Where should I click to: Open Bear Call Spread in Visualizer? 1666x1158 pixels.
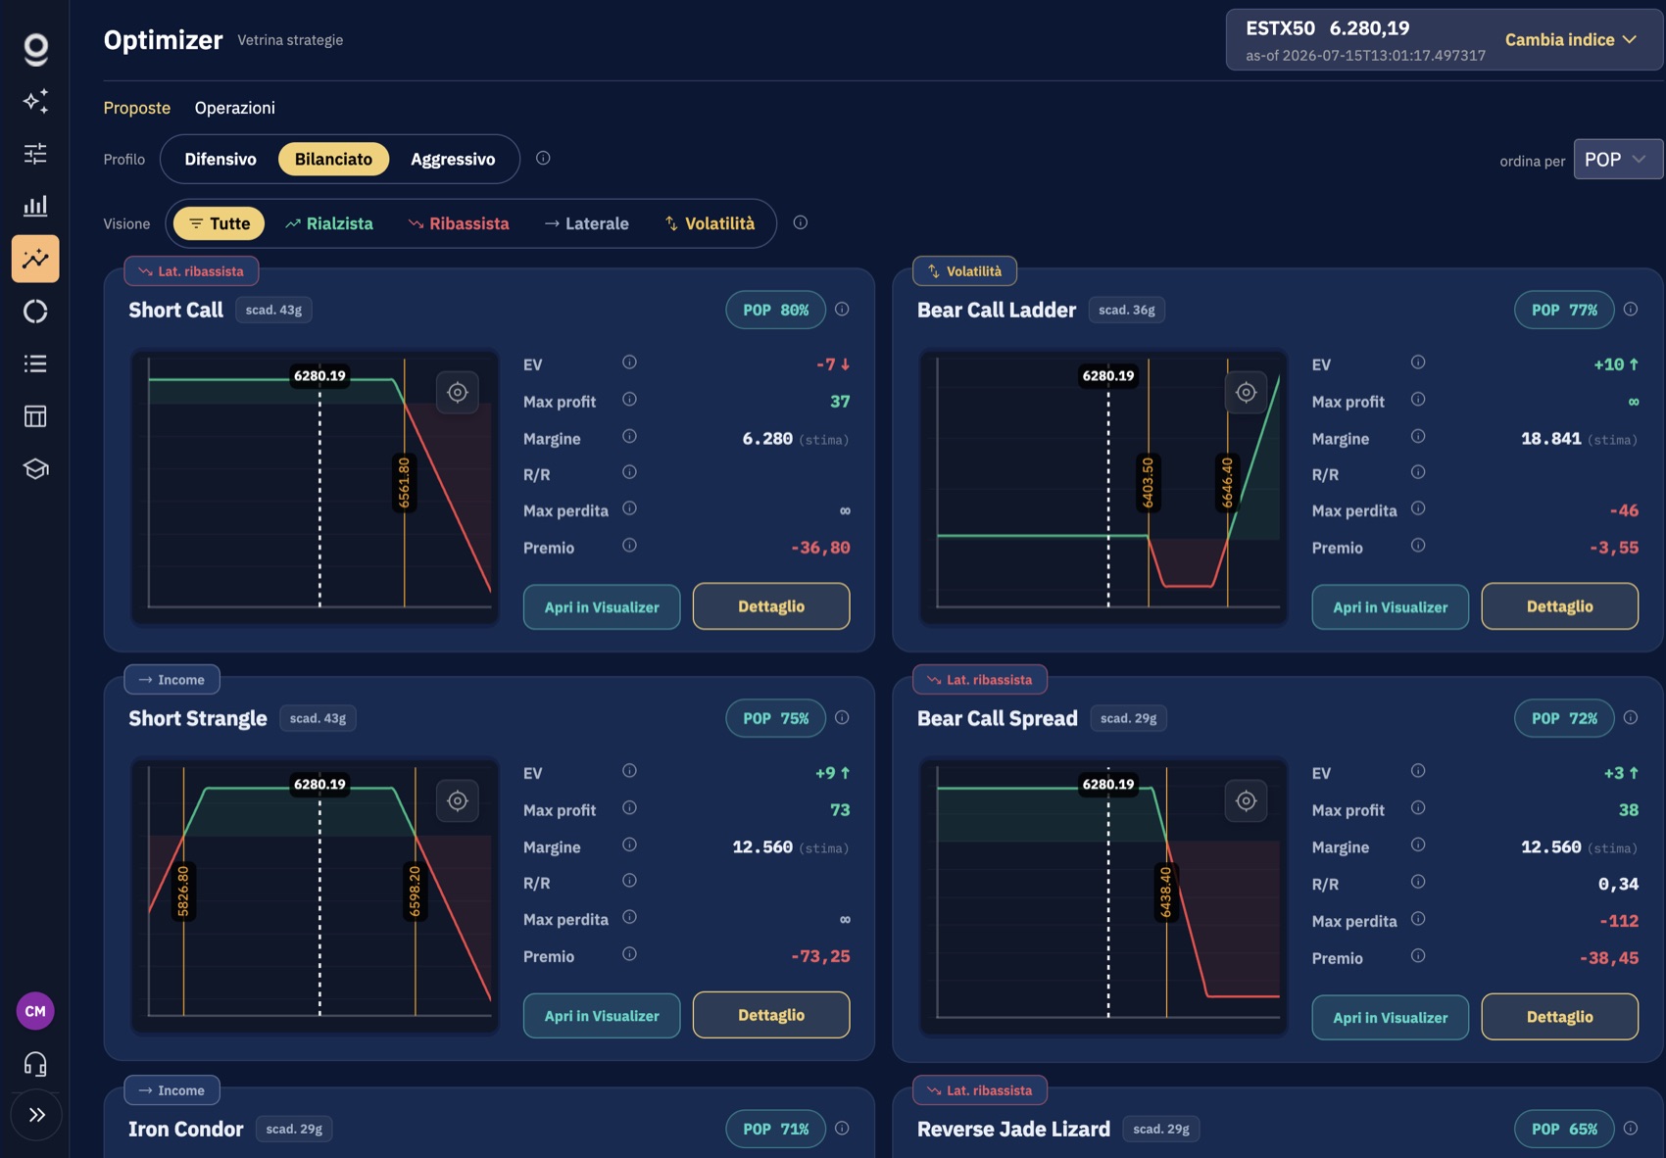coord(1390,1018)
